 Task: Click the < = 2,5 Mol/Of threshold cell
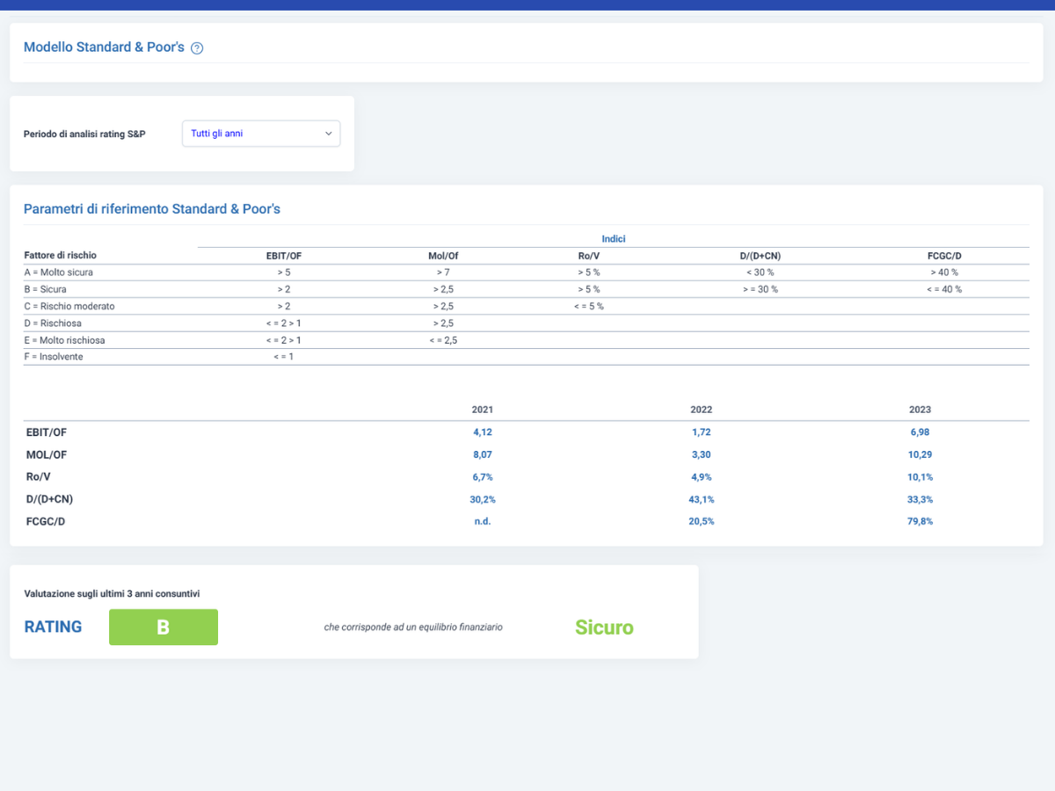pyautogui.click(x=443, y=340)
